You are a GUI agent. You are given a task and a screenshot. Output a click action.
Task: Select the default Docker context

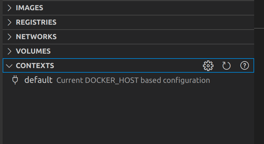38,80
